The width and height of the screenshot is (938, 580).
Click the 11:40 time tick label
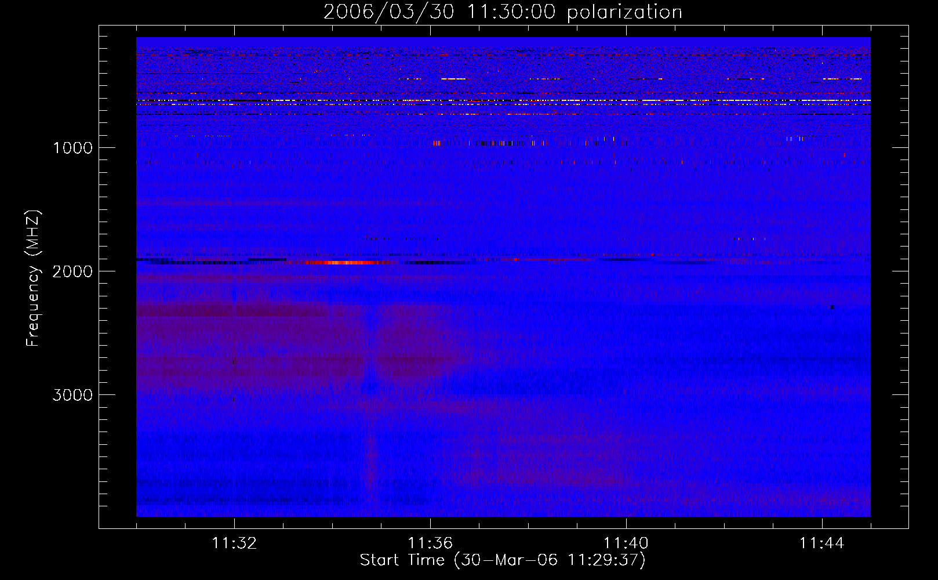click(x=626, y=543)
